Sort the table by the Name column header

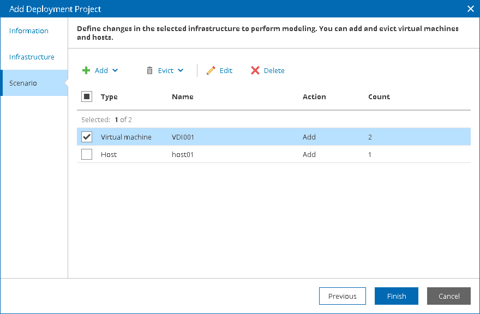click(x=183, y=96)
